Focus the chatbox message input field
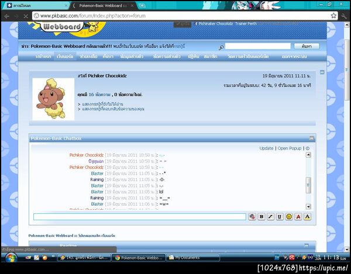This screenshot has width=351, height=274. (x=140, y=217)
